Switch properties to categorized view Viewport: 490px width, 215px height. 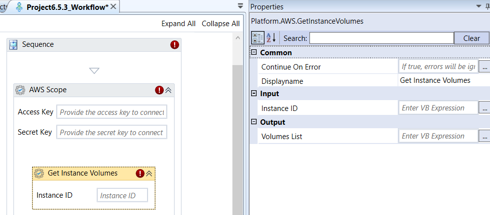(x=258, y=38)
